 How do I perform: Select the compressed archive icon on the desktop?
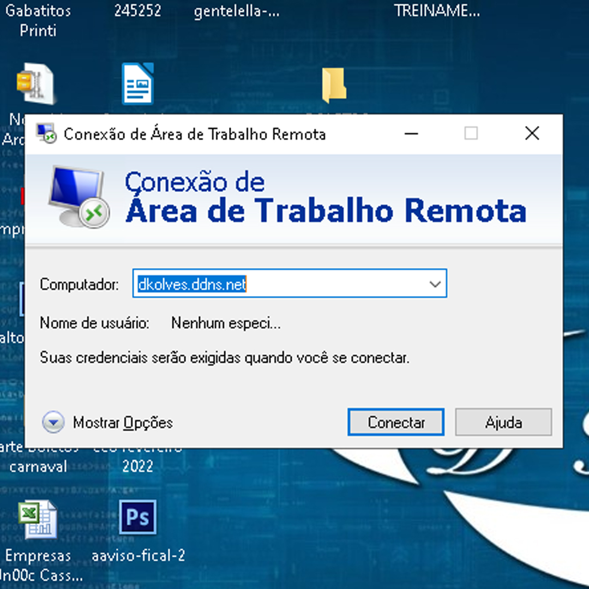pos(36,84)
